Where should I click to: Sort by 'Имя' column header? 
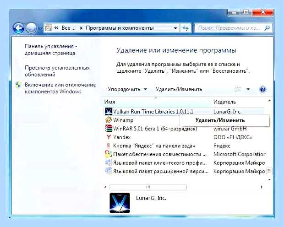pos(109,102)
